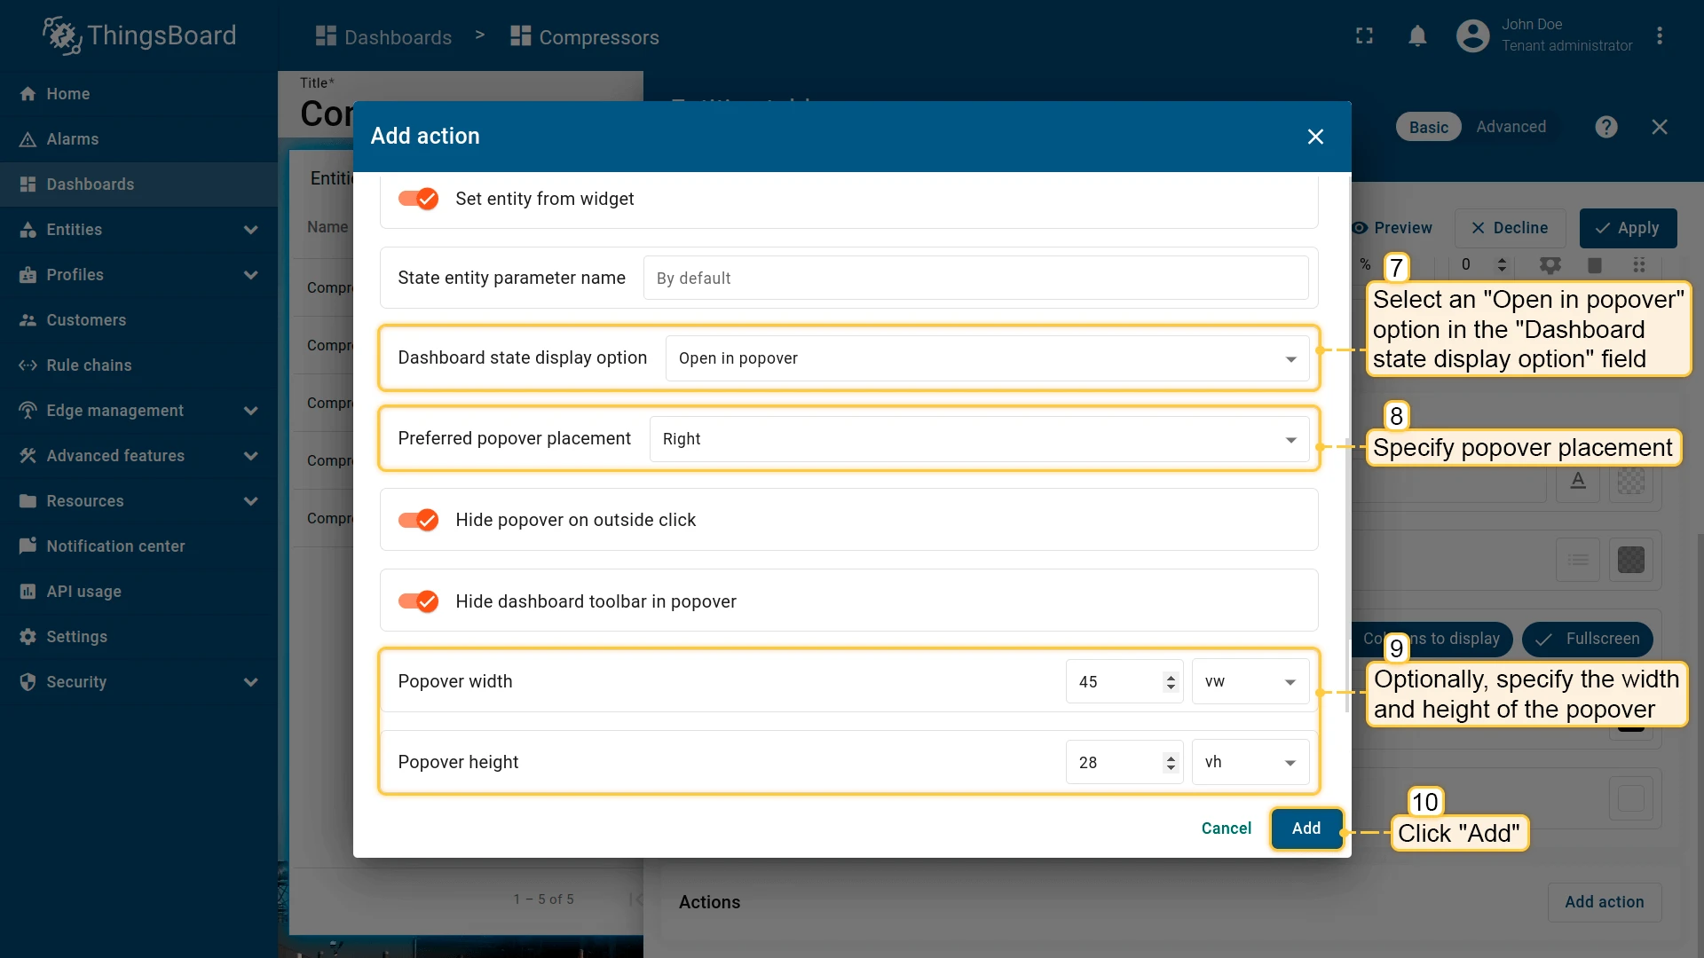
Task: Switch to the Advanced tab
Action: (1511, 127)
